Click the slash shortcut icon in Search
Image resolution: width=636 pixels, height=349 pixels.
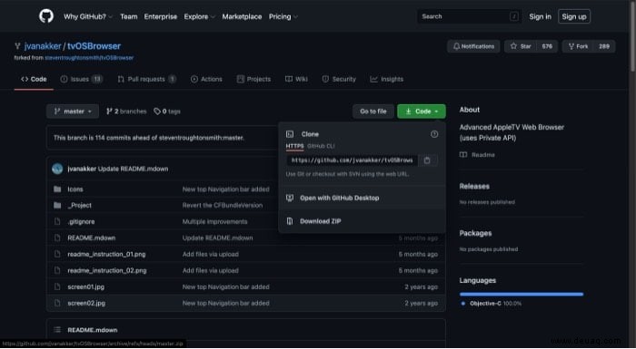pos(514,16)
